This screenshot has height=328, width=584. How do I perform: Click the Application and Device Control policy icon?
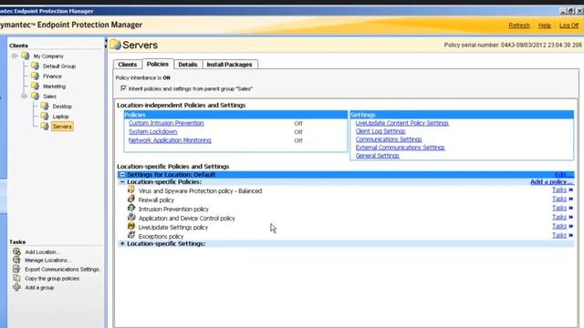pyautogui.click(x=131, y=217)
